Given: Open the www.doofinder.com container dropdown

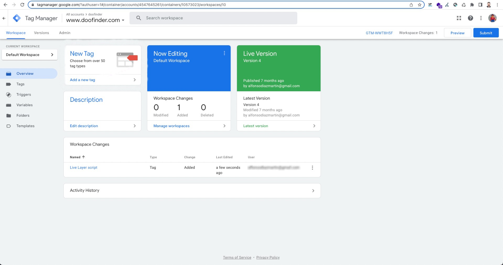Looking at the screenshot, I should point(95,20).
